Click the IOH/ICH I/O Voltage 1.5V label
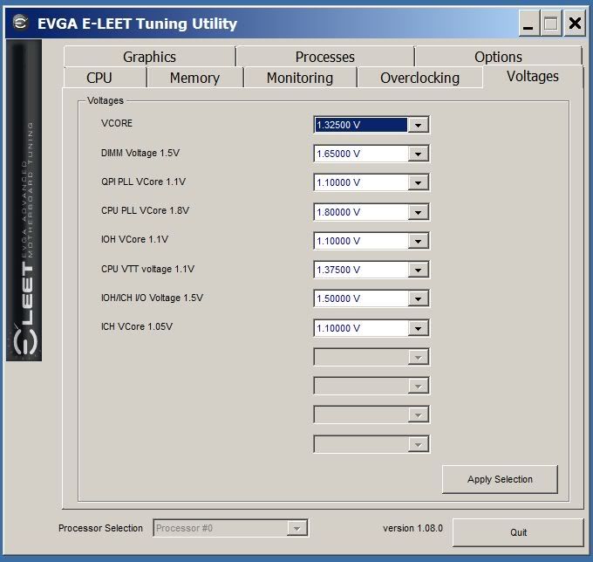Image resolution: width=593 pixels, height=562 pixels. 152,298
